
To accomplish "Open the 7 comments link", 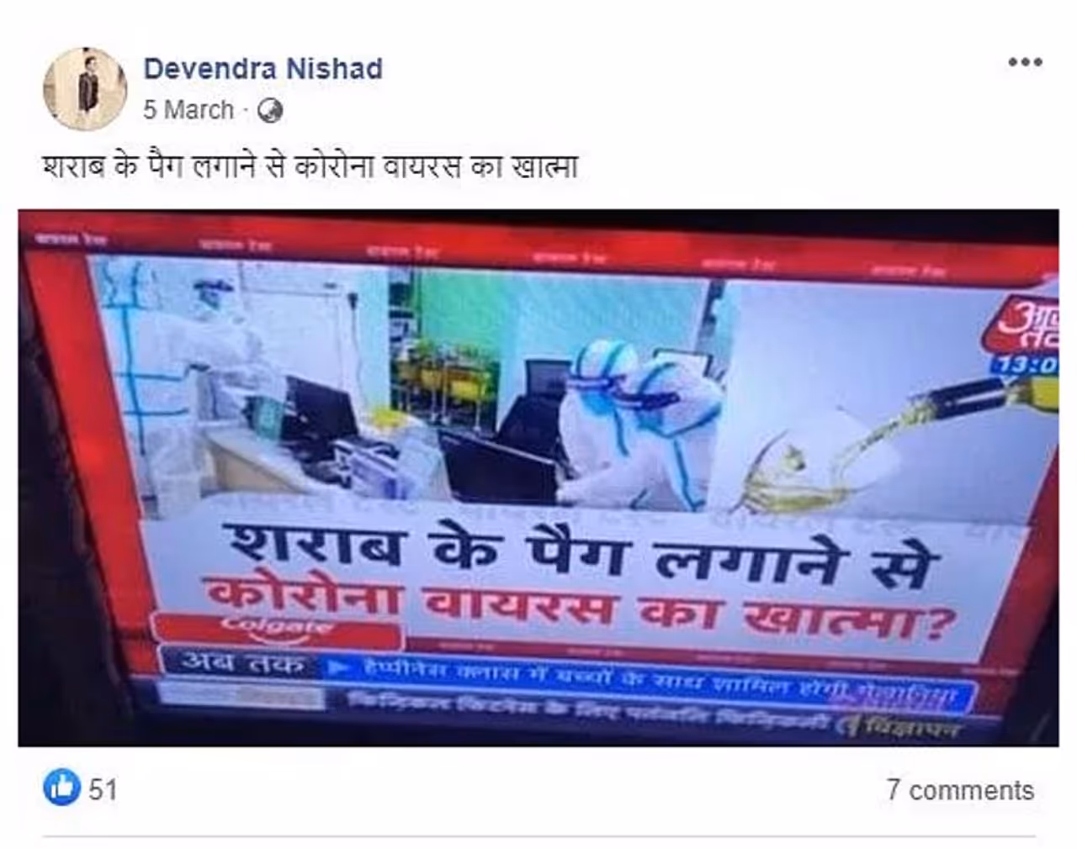I will click(960, 790).
